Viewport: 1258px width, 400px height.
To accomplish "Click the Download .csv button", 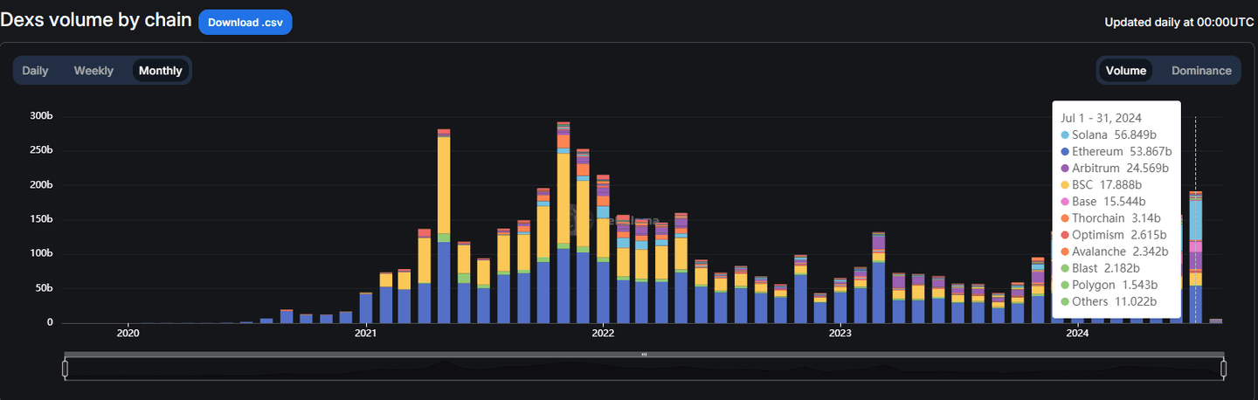I will (245, 22).
